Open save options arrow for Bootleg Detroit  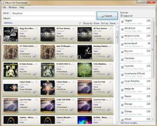coord(111,56)
